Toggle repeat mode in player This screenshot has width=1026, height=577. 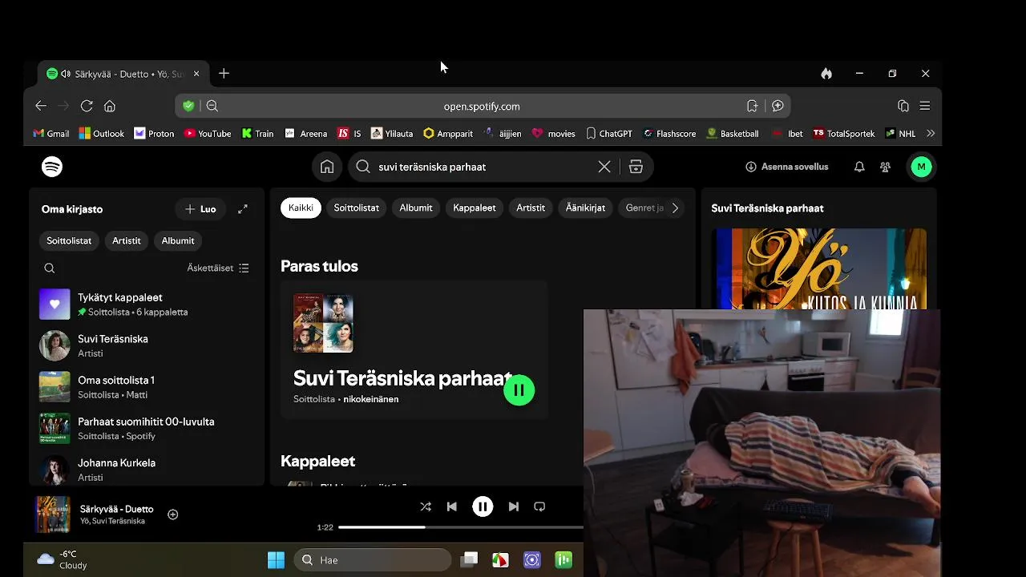click(539, 506)
